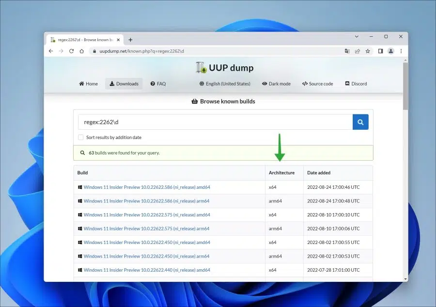Click the Windows icon beside 22622.586 amd64

click(80, 187)
